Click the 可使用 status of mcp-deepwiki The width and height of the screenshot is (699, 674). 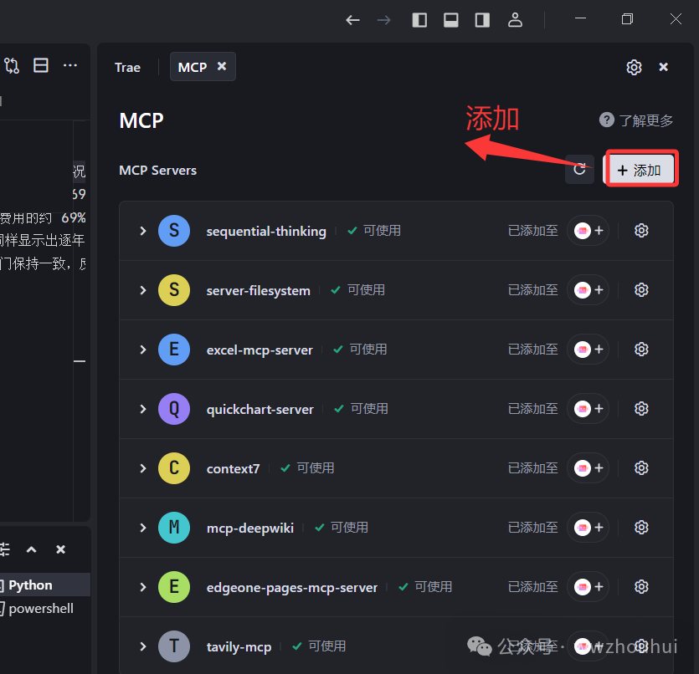[x=350, y=528]
